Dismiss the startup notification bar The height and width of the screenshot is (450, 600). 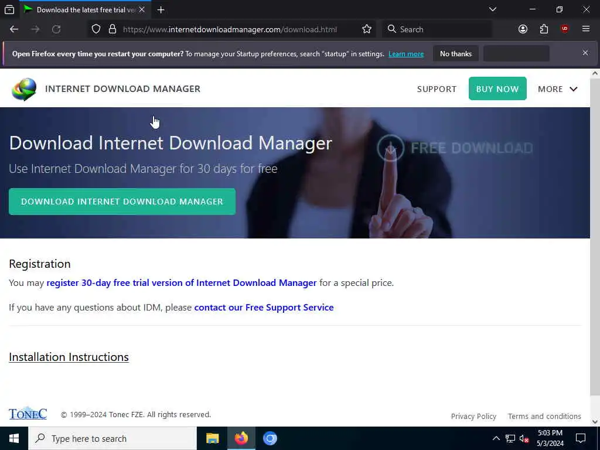pos(585,53)
